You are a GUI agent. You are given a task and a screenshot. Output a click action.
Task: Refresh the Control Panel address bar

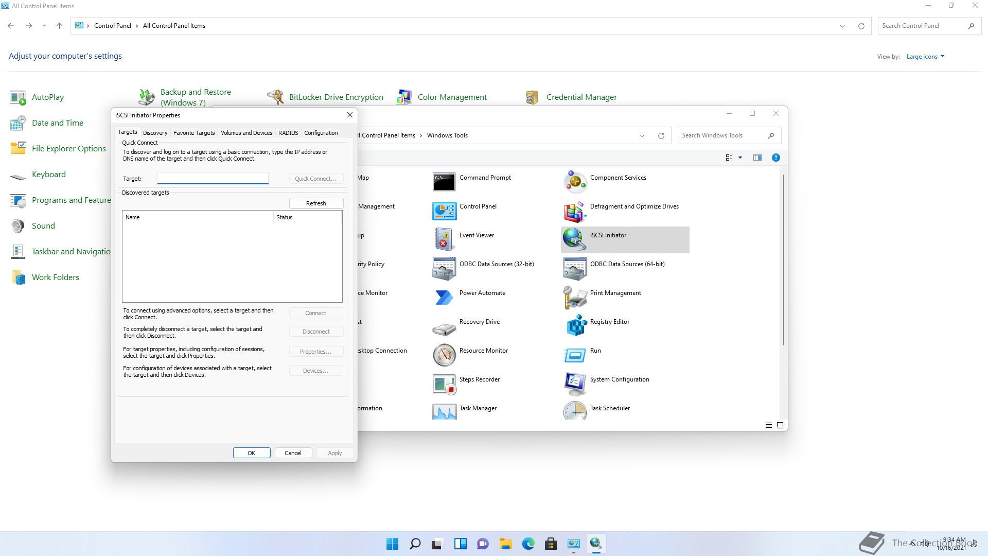click(x=861, y=26)
